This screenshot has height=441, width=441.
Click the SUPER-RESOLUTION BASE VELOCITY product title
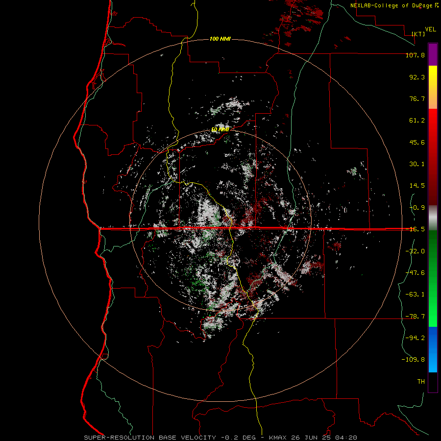(x=149, y=438)
